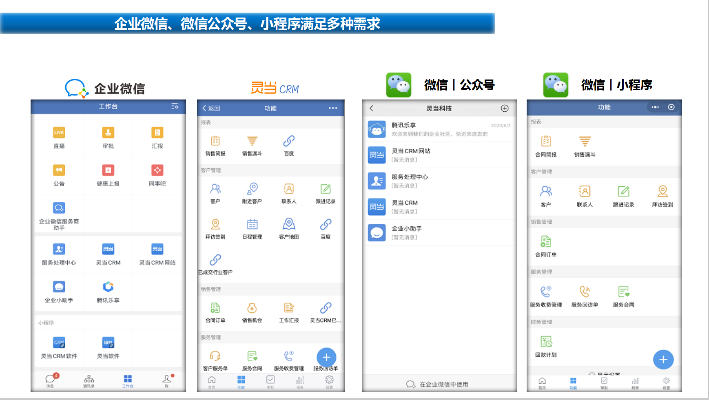Select 工作台 tab in 企业微信 bottom bar
This screenshot has height=400, width=709.
pos(128,381)
